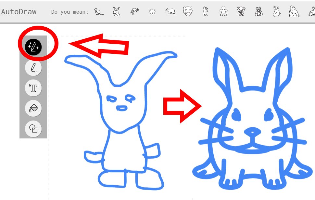Choose the sitting kangaroo suggestion
Screen dimensions: 315x200
tap(99, 12)
